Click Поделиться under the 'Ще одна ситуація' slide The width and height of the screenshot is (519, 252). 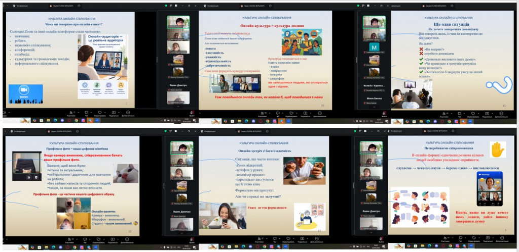pyautogui.click(x=487, y=115)
